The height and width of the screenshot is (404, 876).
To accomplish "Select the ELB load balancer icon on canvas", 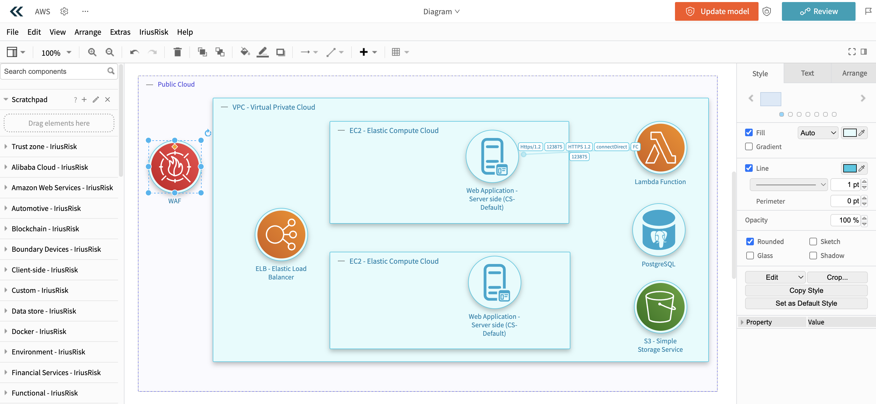I will pyautogui.click(x=281, y=235).
